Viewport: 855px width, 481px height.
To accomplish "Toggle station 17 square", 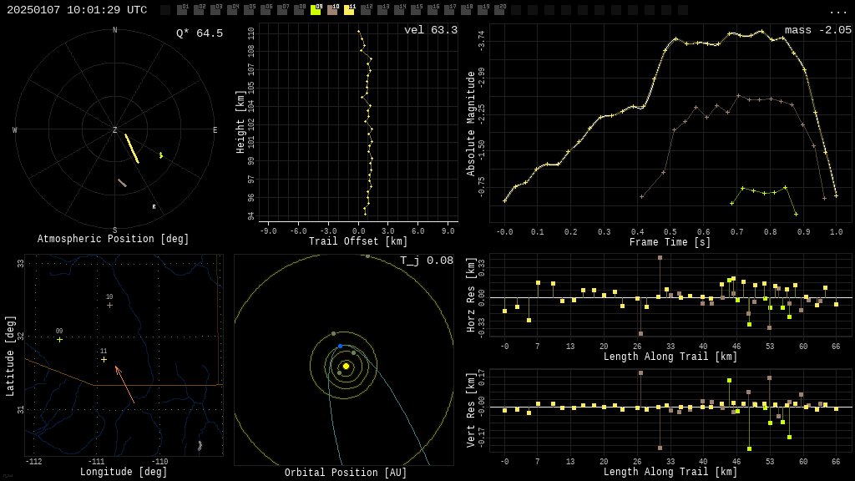I will pyautogui.click(x=449, y=10).
